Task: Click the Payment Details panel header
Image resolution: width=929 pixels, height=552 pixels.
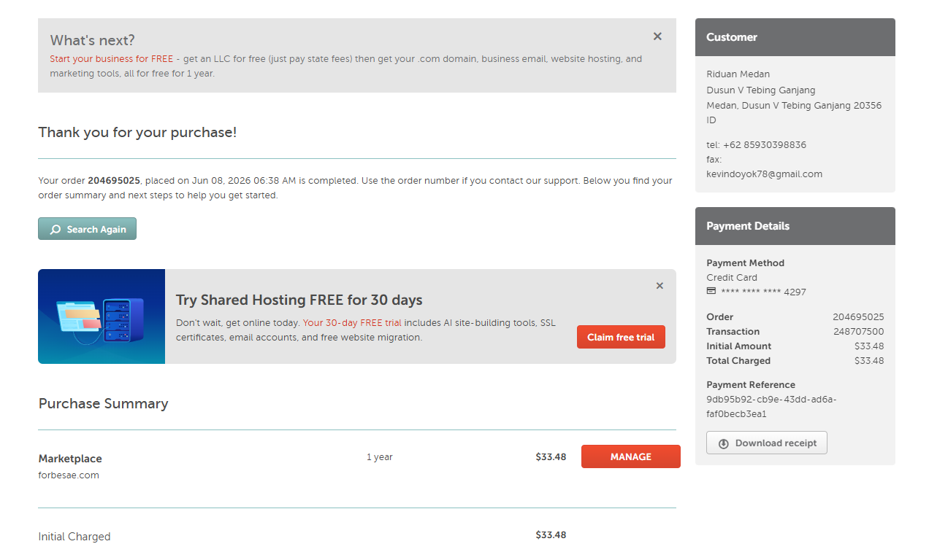Action: pos(795,226)
